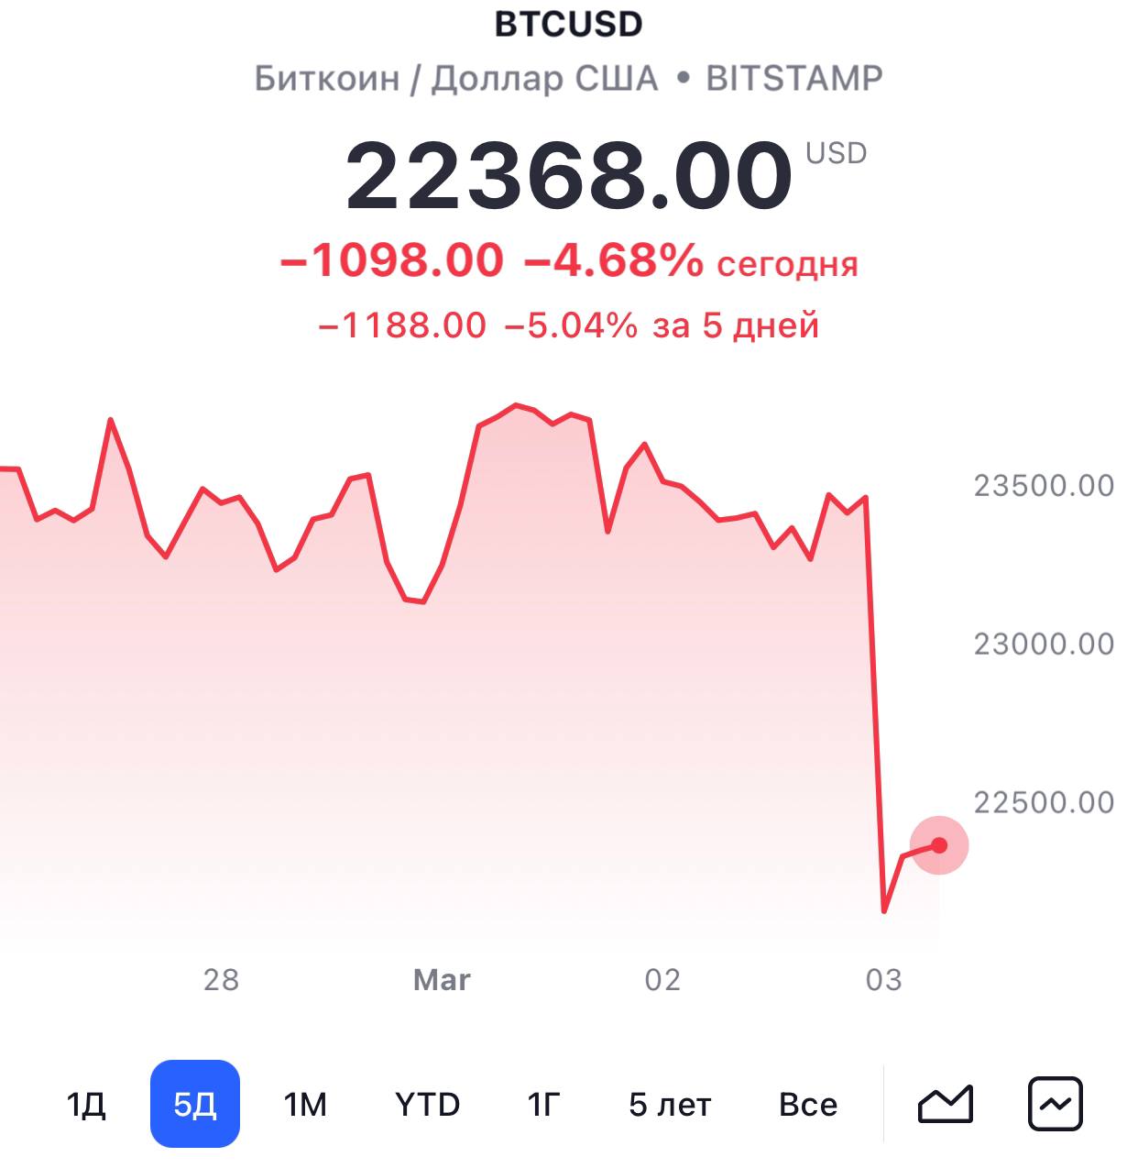Switch to area chart type icon
Image resolution: width=1138 pixels, height=1168 pixels.
pyautogui.click(x=945, y=1104)
